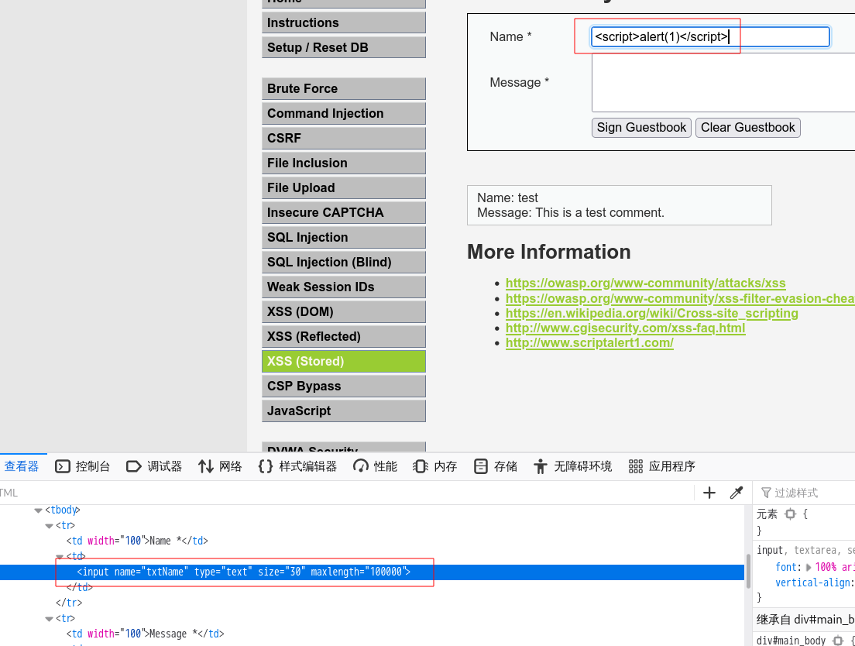The image size is (855, 646).
Task: Activate the eyedropper color picker icon
Action: coord(737,493)
